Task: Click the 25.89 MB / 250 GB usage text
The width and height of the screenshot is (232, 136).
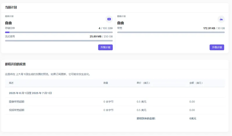Action: tap(101, 37)
